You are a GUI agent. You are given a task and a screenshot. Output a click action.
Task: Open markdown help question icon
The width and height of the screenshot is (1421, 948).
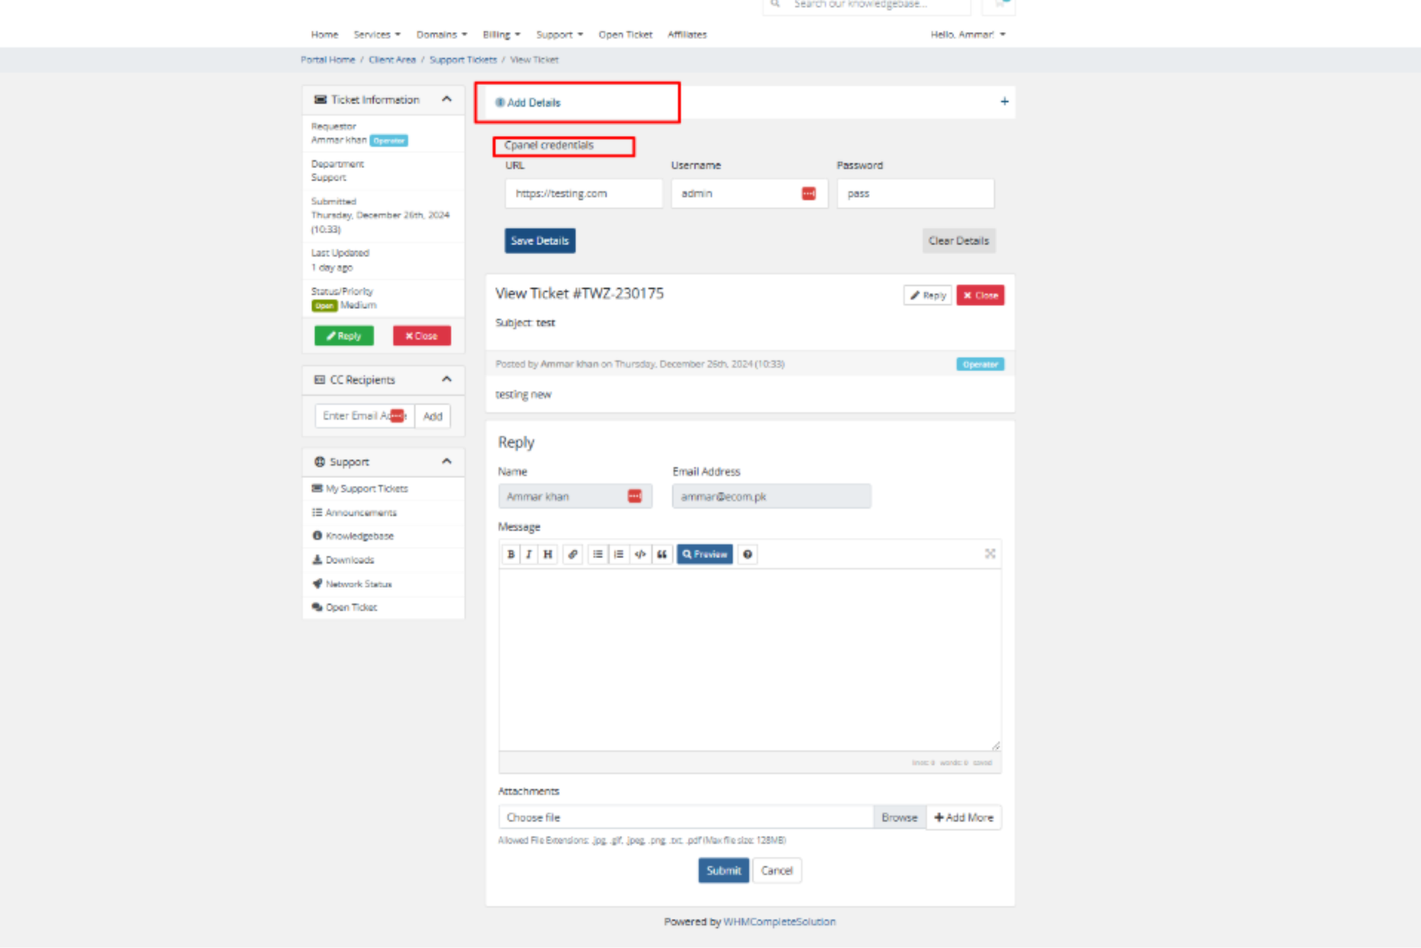[747, 554]
